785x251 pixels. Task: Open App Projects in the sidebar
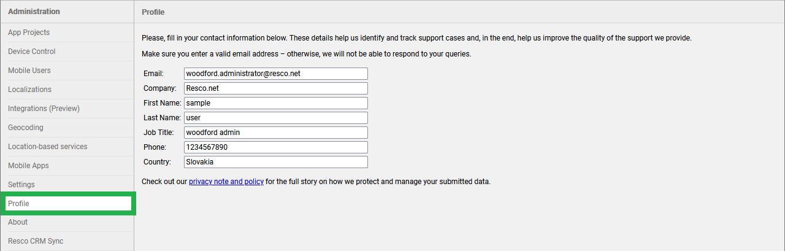(x=29, y=33)
